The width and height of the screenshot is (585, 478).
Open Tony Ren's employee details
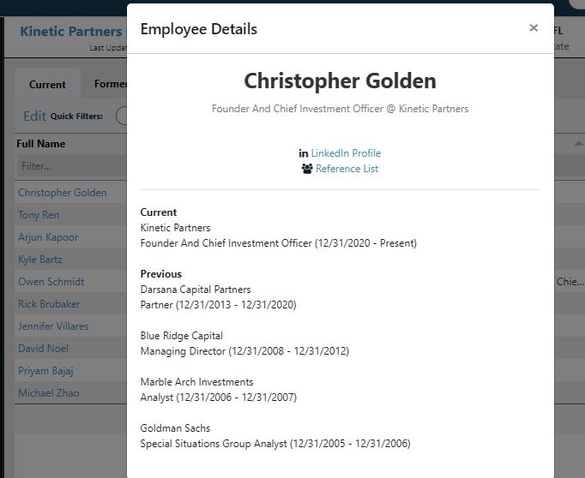coord(39,215)
